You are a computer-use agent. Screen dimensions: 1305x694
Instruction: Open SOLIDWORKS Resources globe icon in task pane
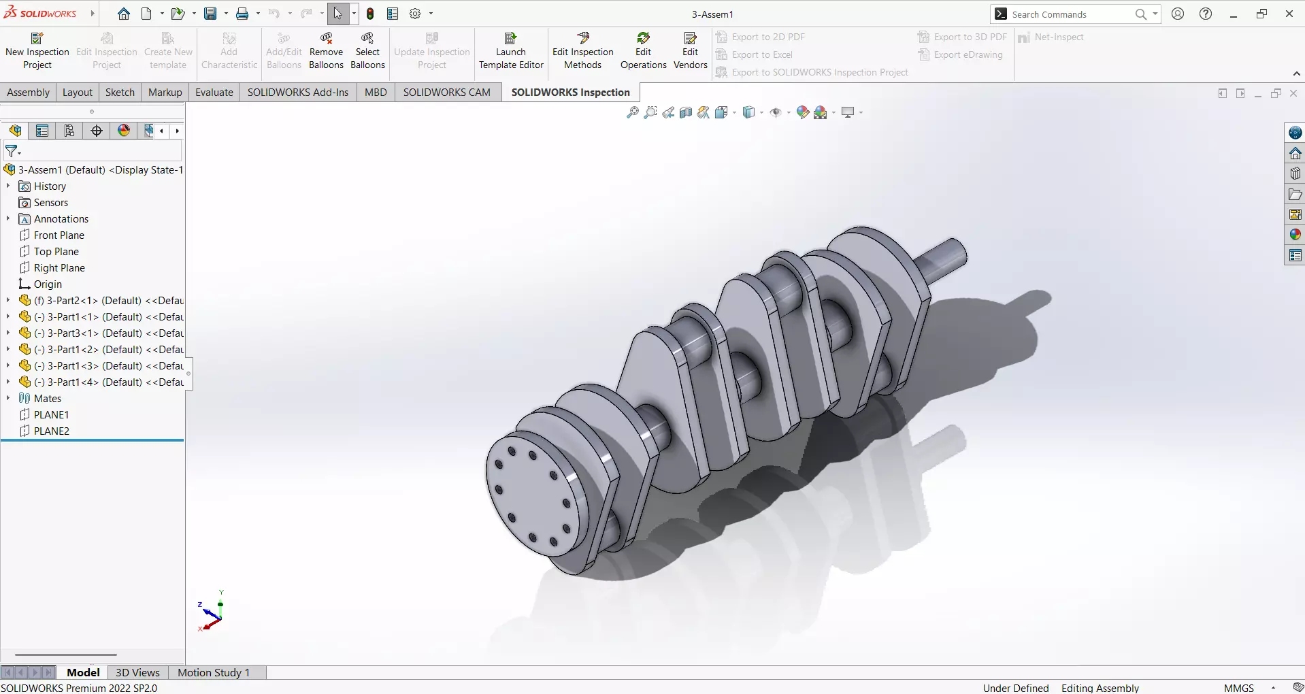pos(1295,133)
